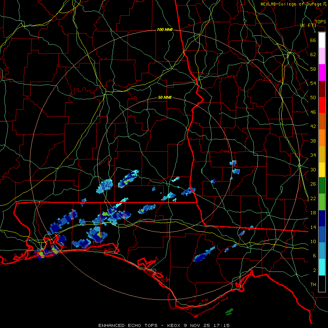Click the legend value "42"
This screenshot has width=328, height=328.
(313, 126)
